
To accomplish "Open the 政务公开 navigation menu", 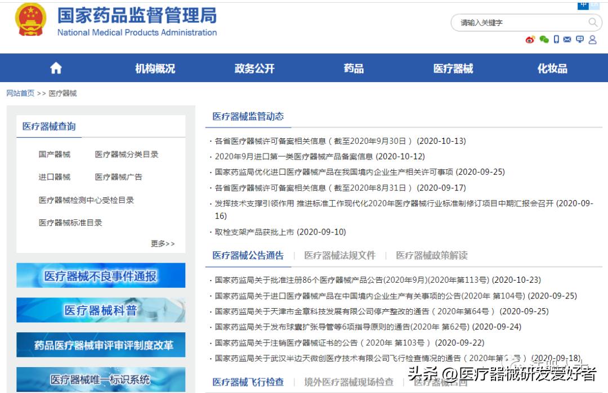I will 254,67.
